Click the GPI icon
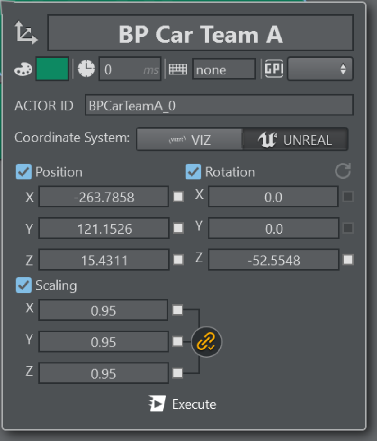 point(274,69)
